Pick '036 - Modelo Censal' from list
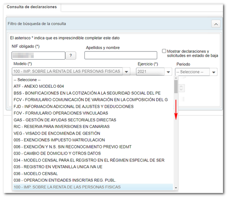 point(35,174)
